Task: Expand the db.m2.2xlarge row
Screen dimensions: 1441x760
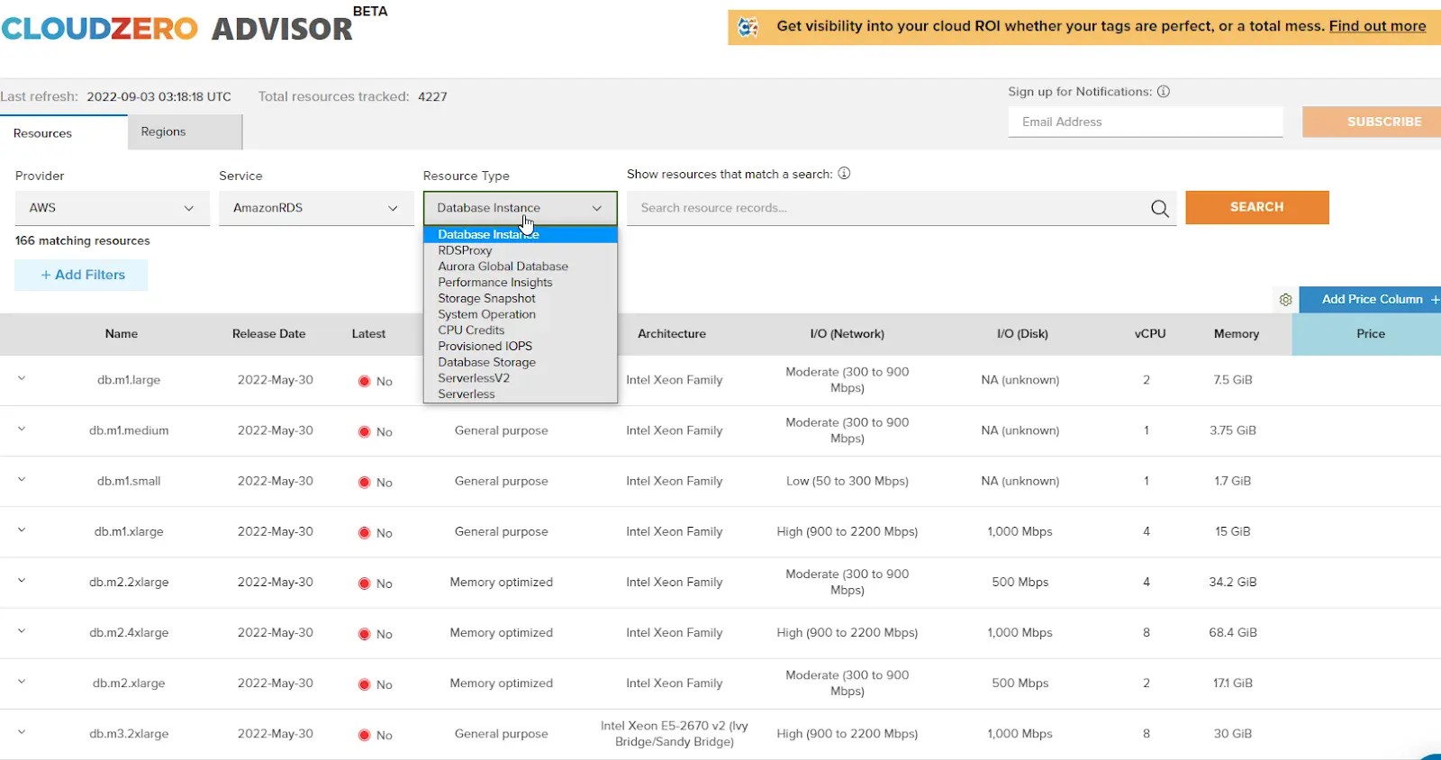Action: point(22,581)
